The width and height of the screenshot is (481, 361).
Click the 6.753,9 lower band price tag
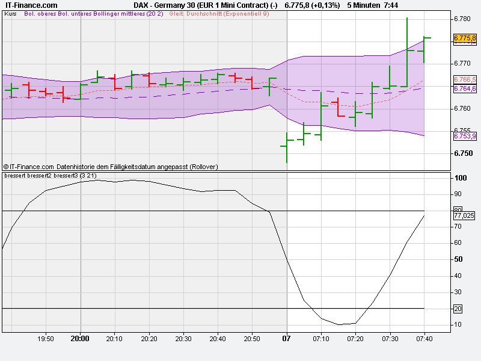click(x=464, y=137)
